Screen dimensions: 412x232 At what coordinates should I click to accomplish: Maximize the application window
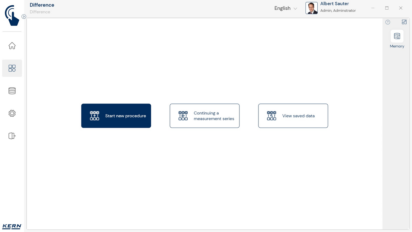click(387, 8)
